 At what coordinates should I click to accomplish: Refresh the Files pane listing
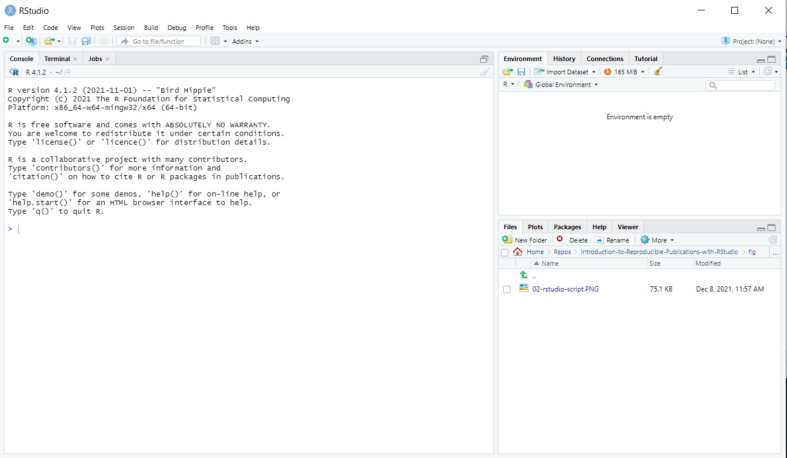coord(773,240)
